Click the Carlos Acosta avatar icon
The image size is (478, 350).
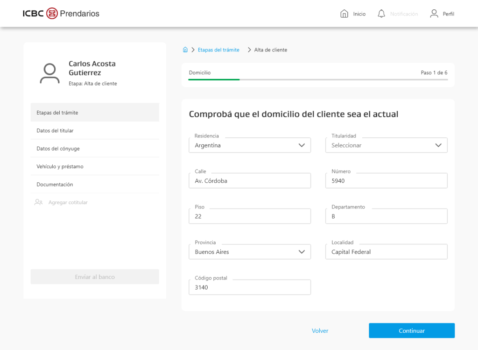coord(49,73)
